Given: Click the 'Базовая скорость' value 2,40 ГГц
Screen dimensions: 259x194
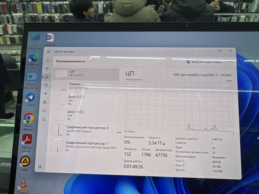Looking at the screenshot, I should pos(217,139).
